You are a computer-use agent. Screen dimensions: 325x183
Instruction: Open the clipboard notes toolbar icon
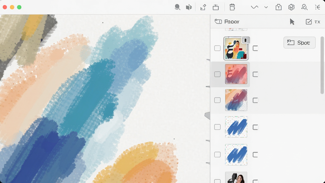click(232, 7)
